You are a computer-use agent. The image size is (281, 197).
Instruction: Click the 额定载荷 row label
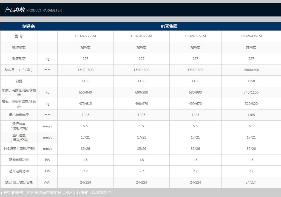click(19, 59)
